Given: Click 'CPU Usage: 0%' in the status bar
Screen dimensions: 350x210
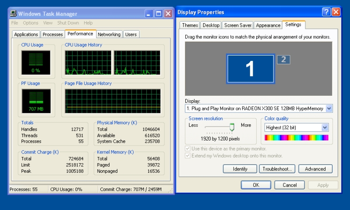Looking at the screenshot, I should 66,189.
